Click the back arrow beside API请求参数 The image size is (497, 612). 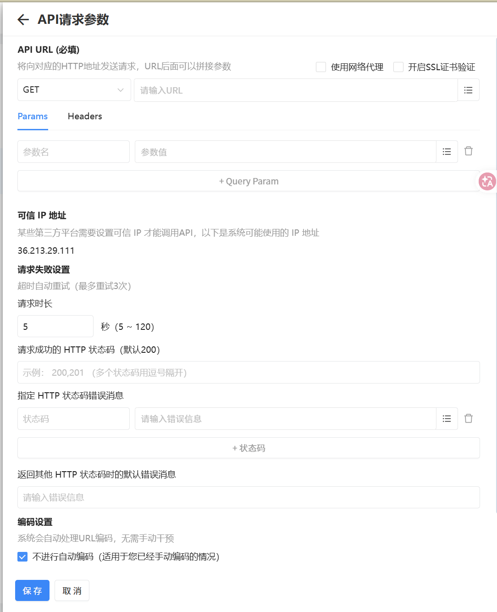pos(22,20)
